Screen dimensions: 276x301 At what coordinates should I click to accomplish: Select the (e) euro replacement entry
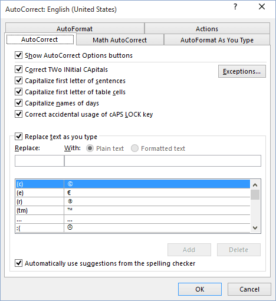coord(133,193)
